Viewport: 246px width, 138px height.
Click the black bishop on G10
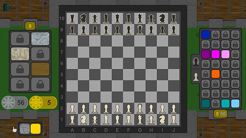140,18
